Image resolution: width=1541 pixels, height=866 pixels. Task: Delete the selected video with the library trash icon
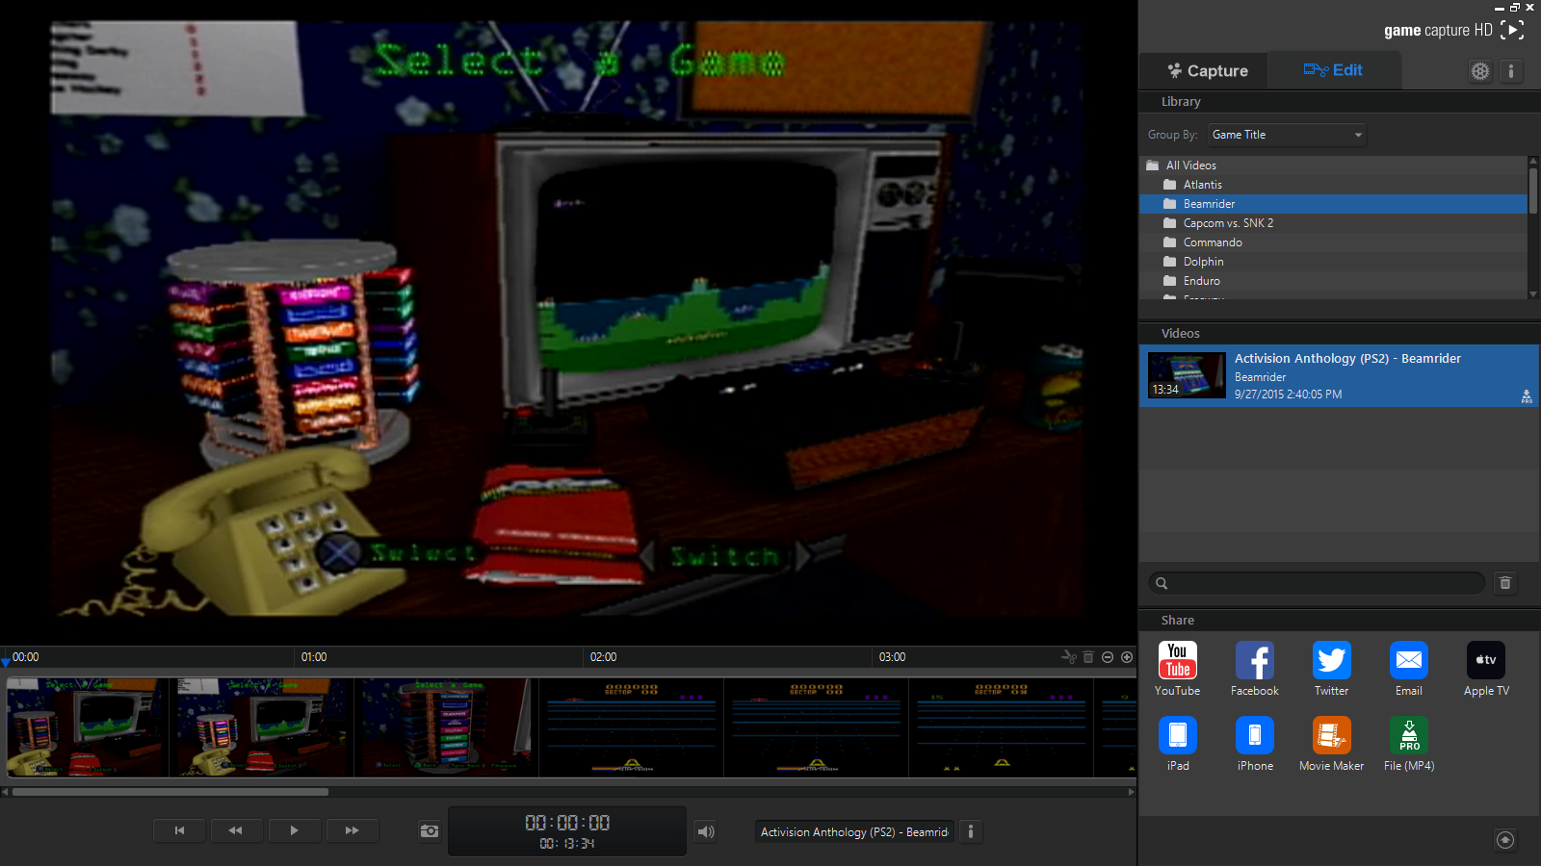1505,583
